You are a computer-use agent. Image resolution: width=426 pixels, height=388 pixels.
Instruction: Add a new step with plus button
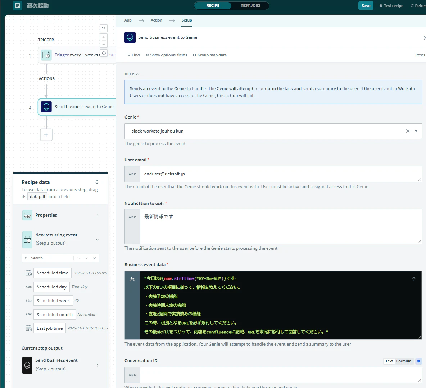(46, 135)
